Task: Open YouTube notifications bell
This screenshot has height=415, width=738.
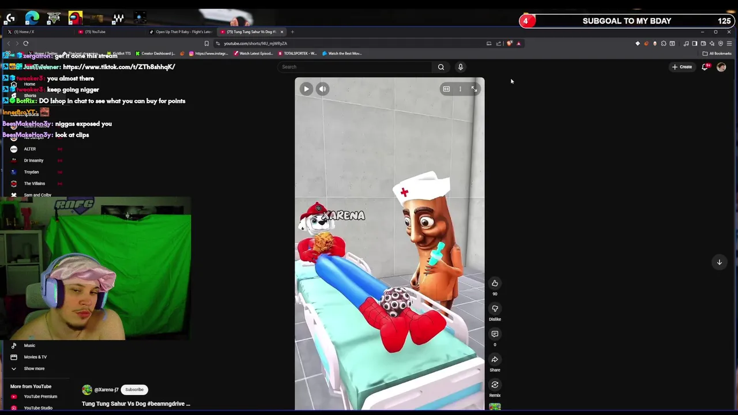Action: pos(705,67)
